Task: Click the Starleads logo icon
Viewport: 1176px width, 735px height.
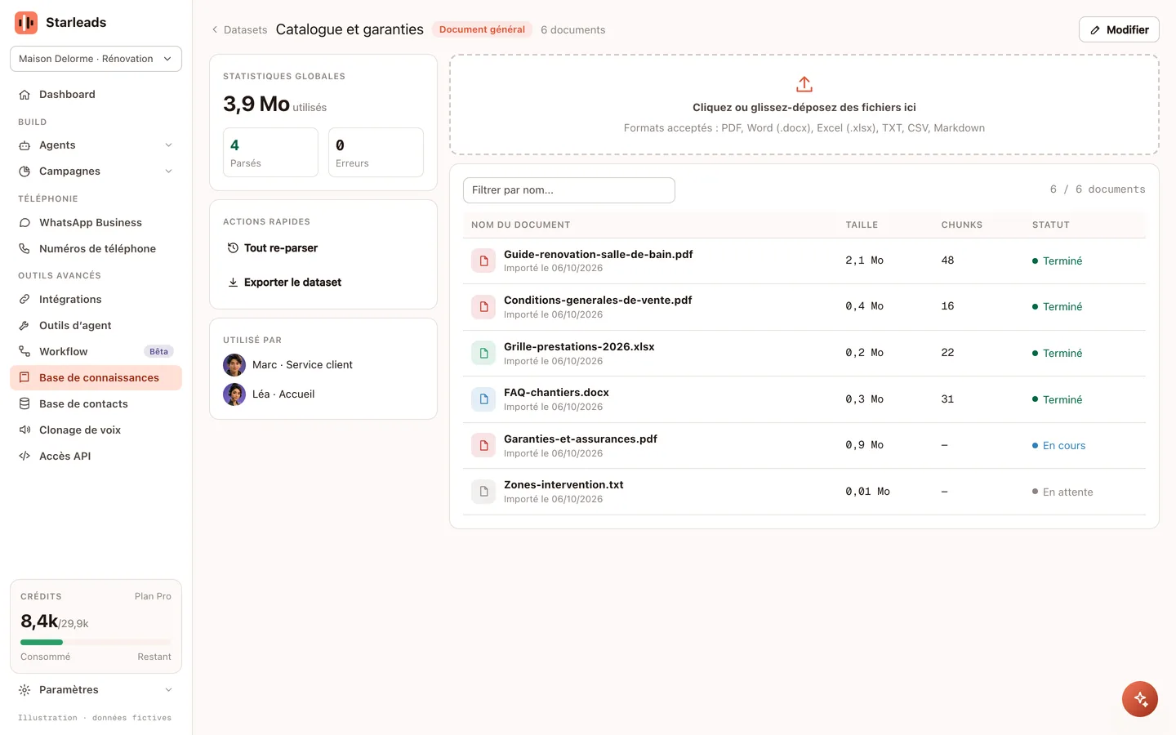Action: (26, 23)
